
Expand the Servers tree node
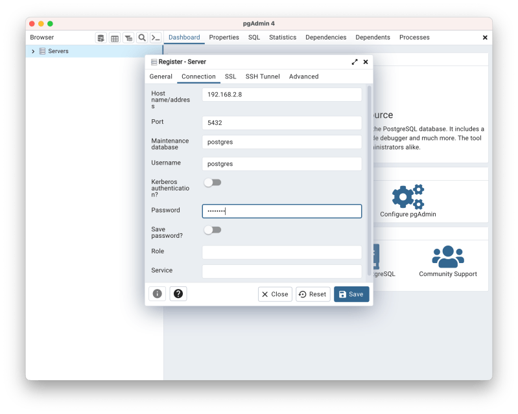(33, 51)
